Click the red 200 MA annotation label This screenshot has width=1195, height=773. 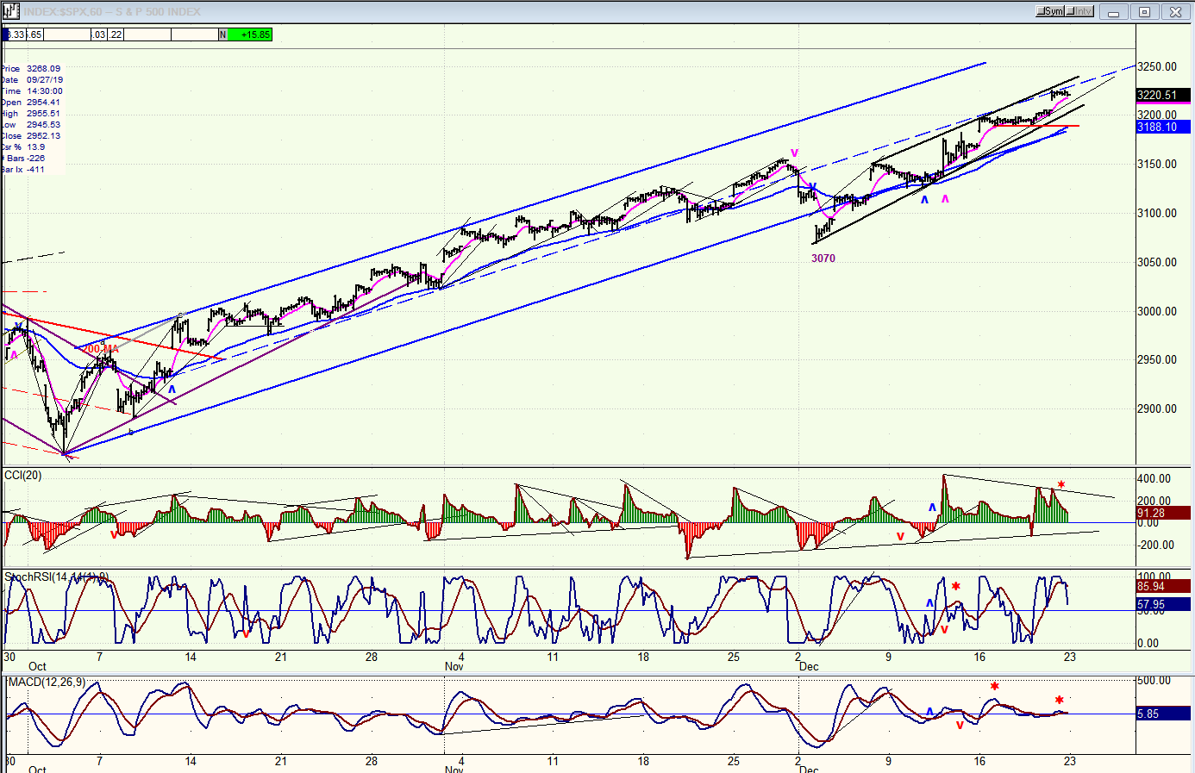(x=100, y=349)
